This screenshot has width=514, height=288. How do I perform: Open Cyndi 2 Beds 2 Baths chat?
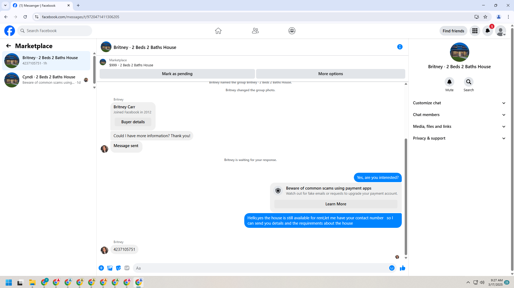(x=46, y=80)
